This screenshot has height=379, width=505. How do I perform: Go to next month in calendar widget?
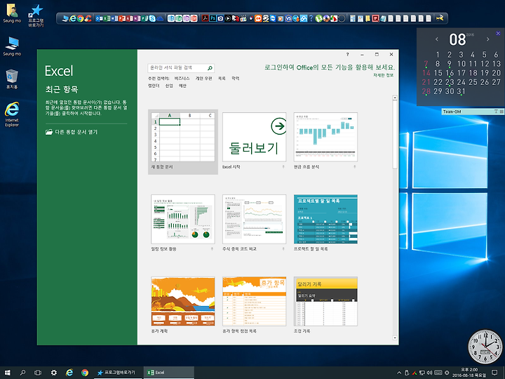488,39
